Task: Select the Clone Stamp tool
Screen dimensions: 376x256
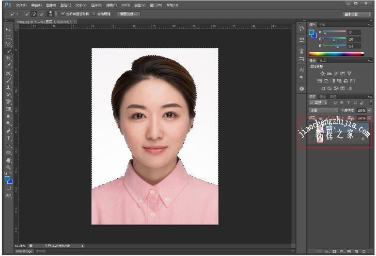Action: pos(8,88)
